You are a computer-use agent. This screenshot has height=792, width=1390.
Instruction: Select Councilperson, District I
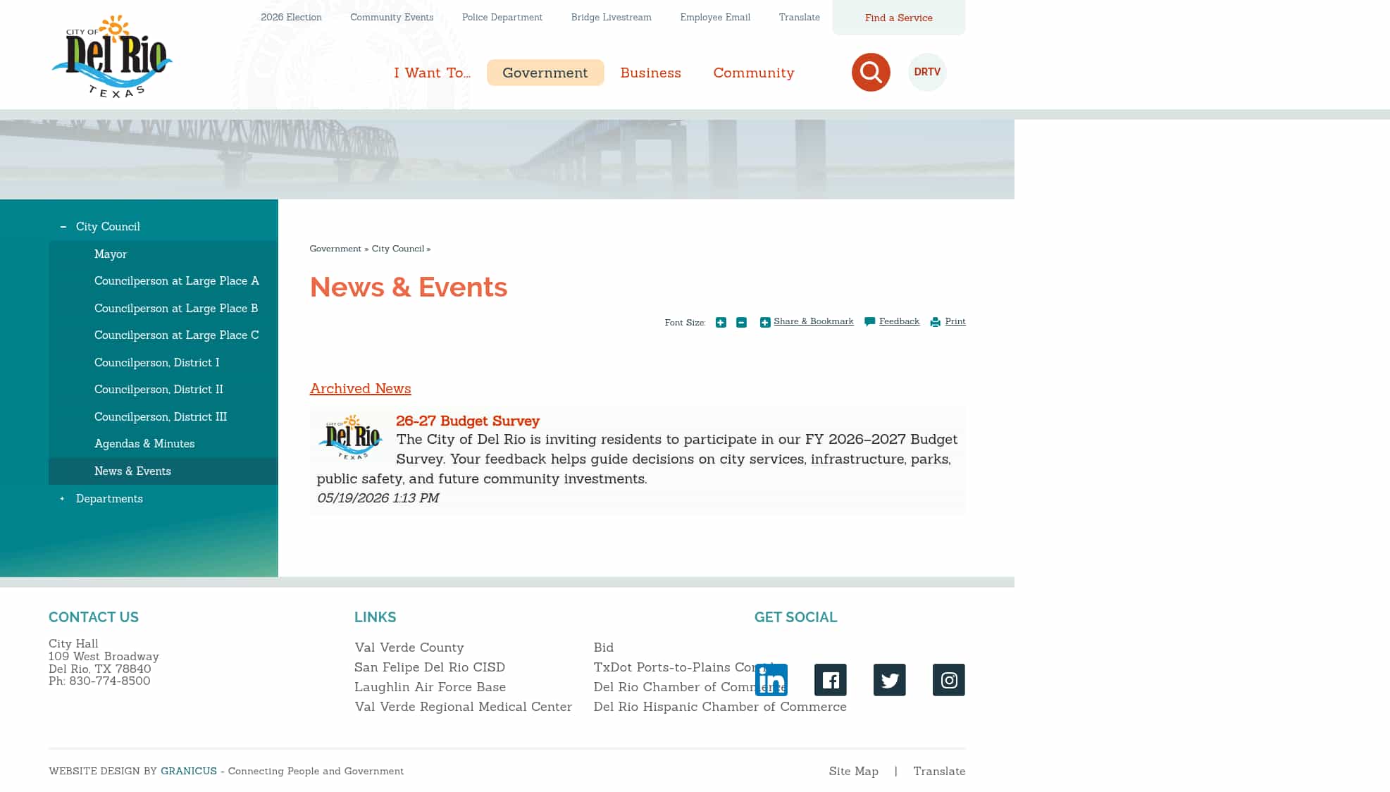157,363
